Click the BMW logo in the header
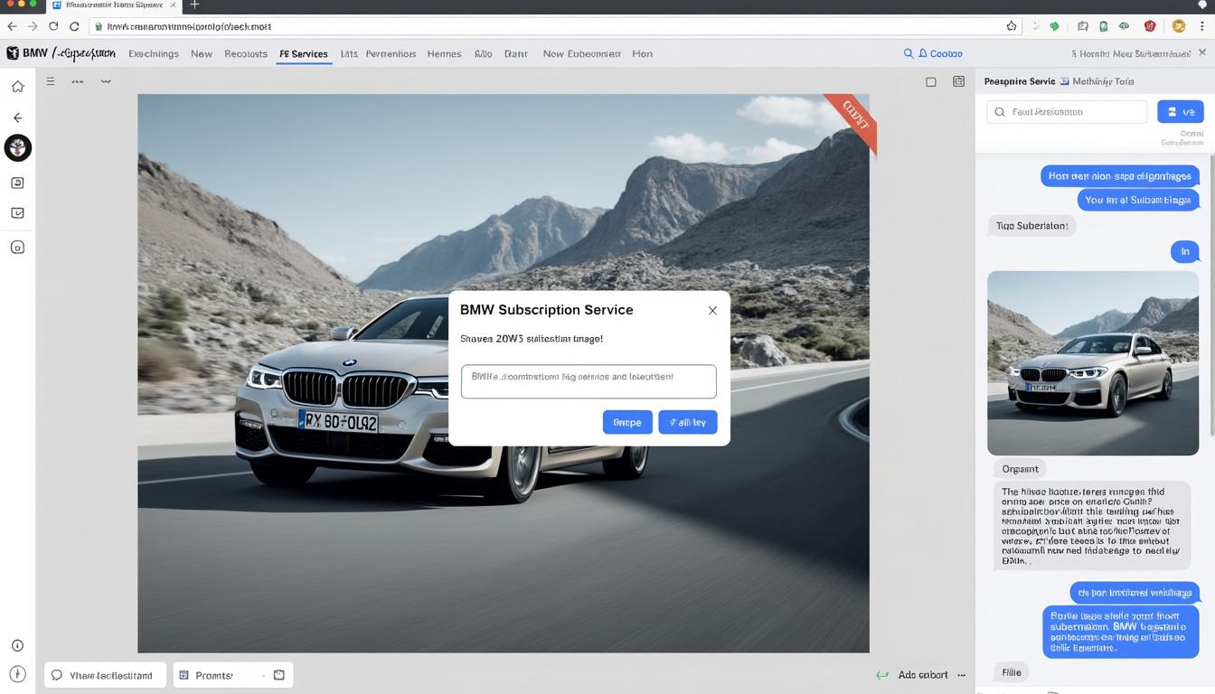This screenshot has width=1215, height=694. pos(13,53)
